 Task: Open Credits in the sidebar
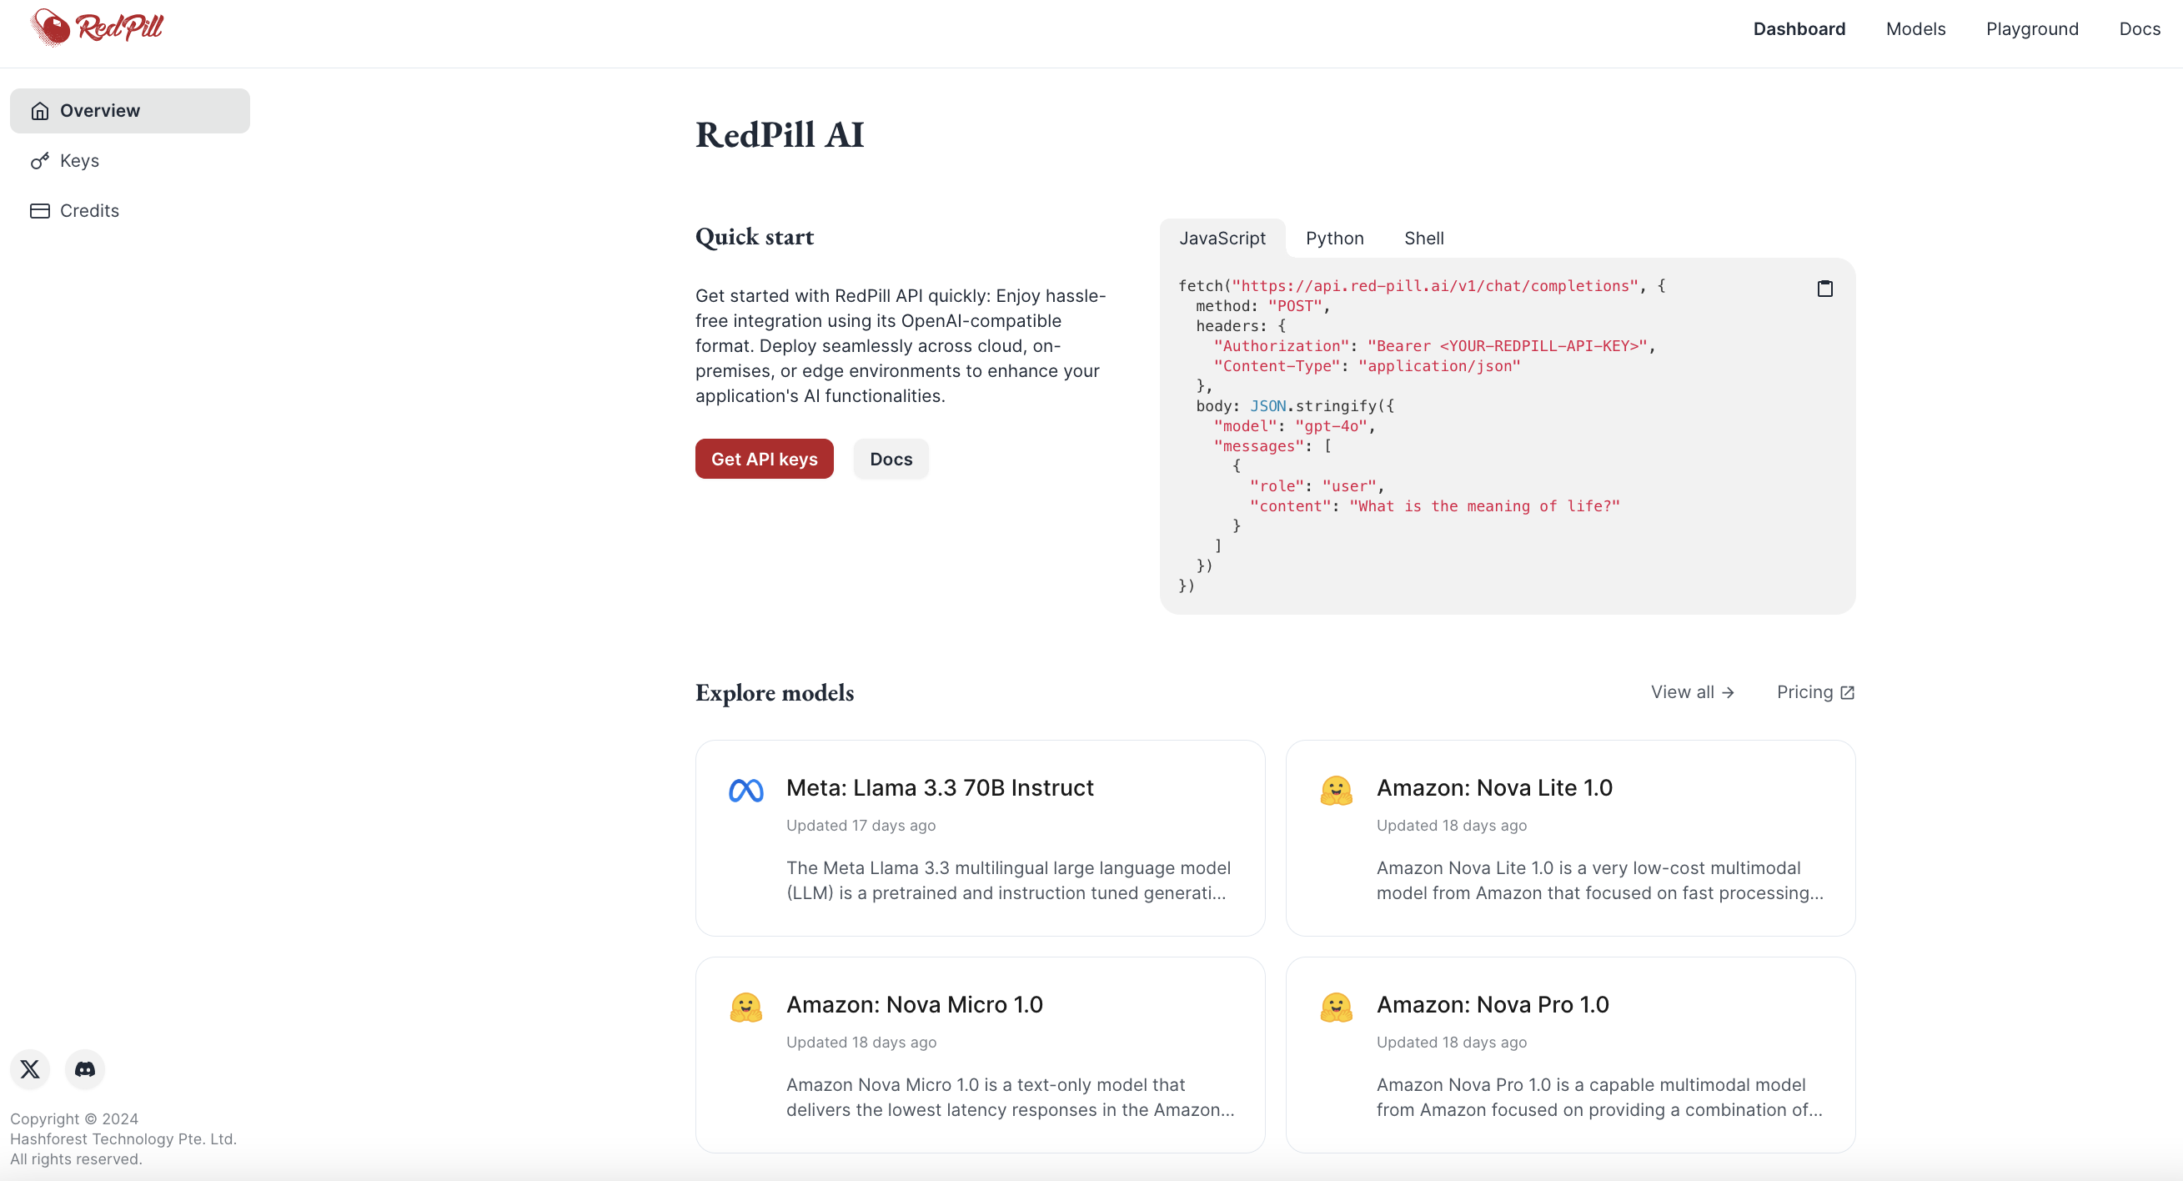[129, 211]
